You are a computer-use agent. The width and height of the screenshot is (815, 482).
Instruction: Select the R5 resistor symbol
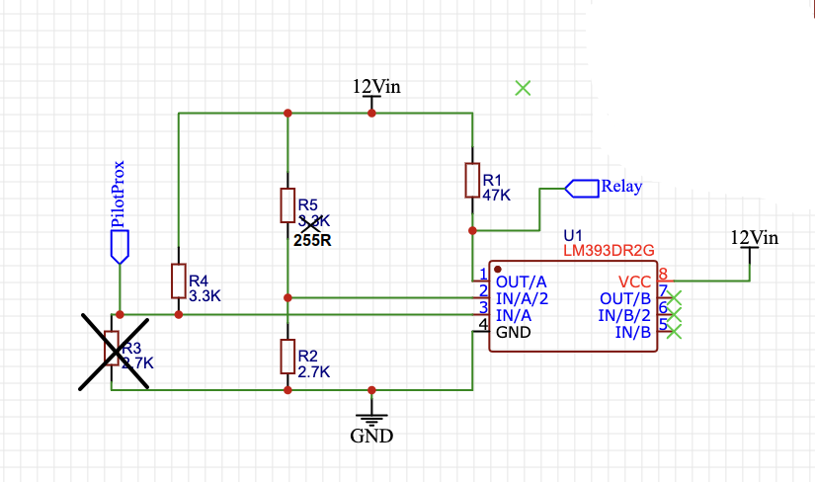coord(286,204)
